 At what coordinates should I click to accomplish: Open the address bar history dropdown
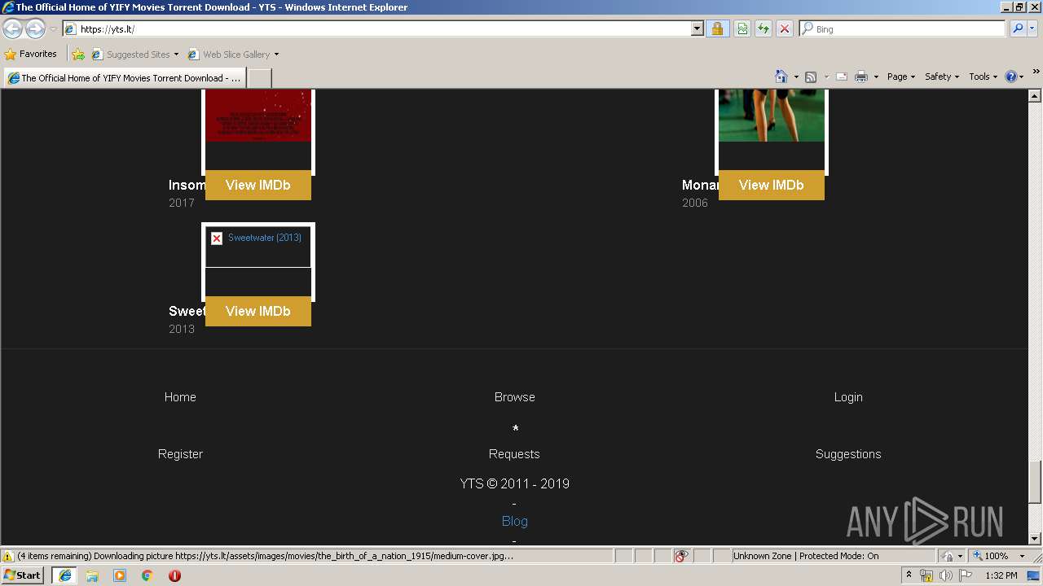click(x=697, y=28)
